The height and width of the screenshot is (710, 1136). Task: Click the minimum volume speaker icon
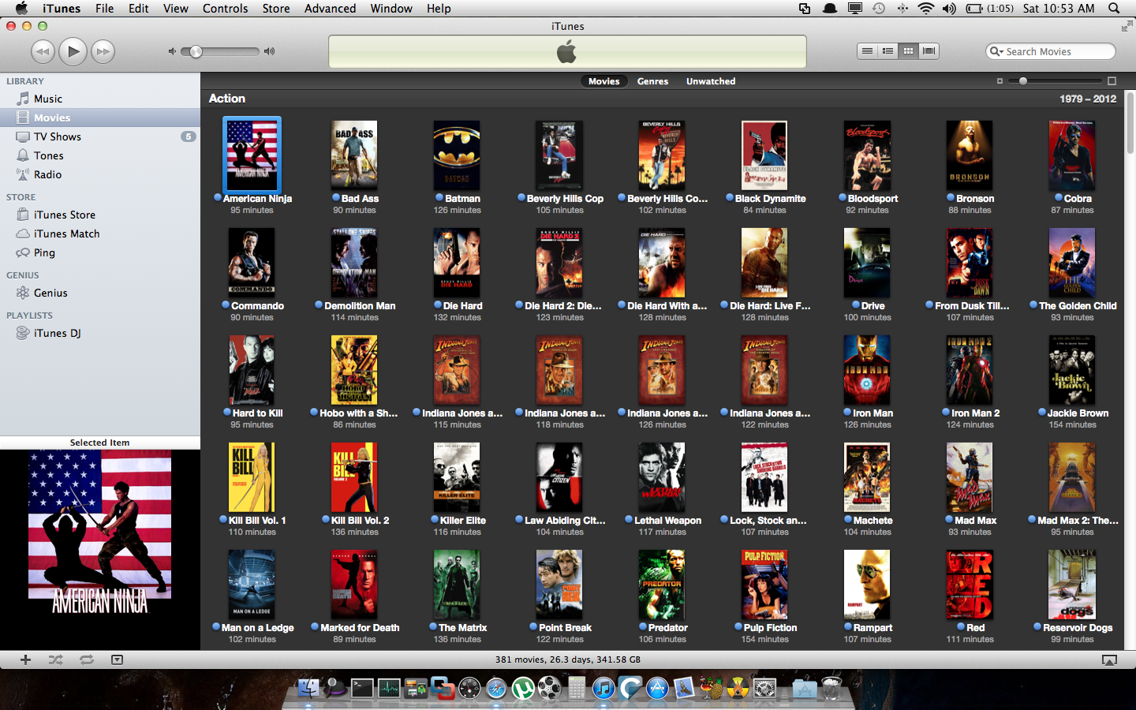[x=172, y=52]
